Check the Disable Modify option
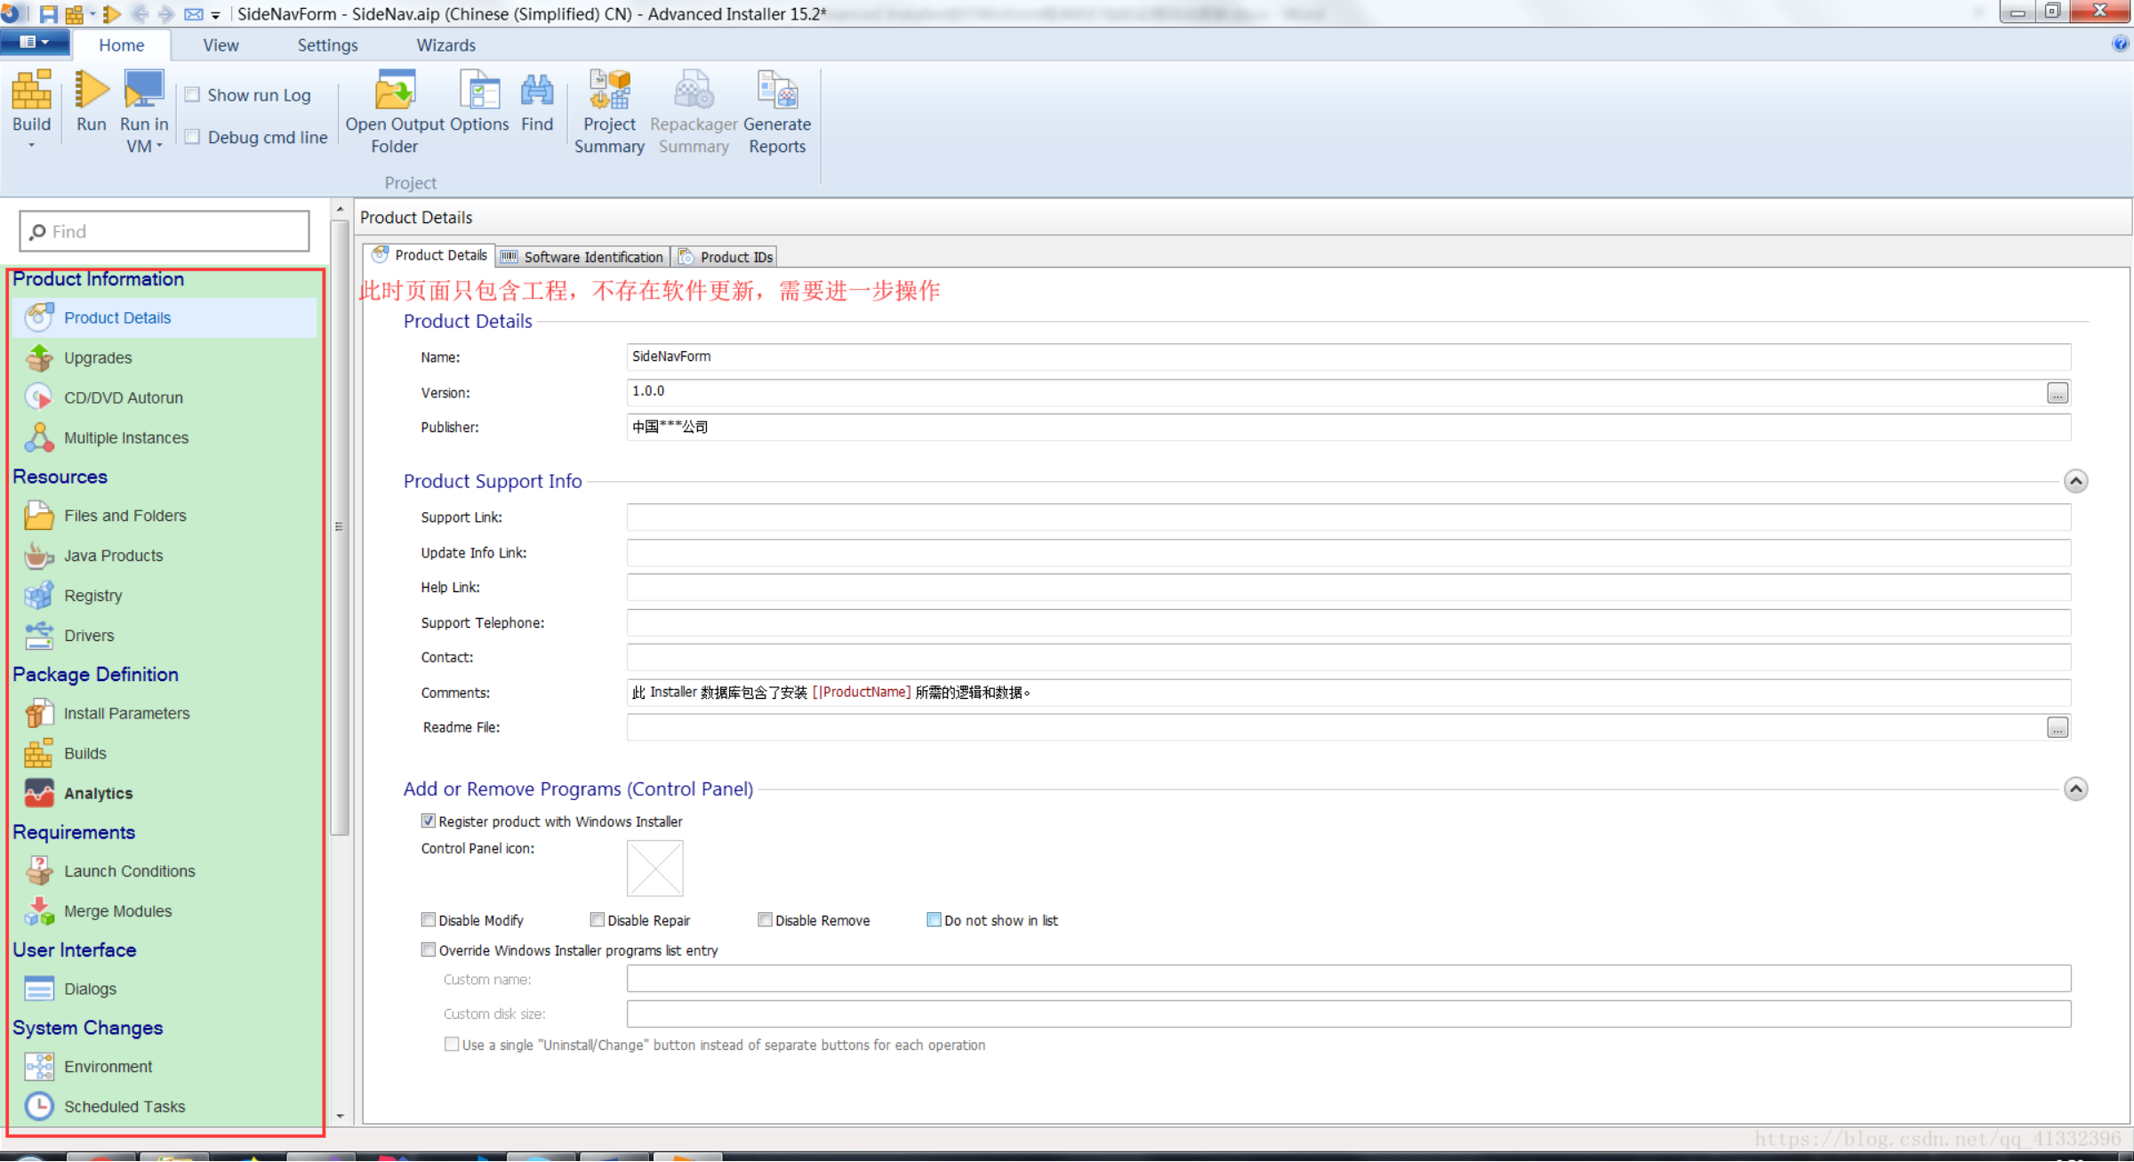The height and width of the screenshot is (1162, 2134). point(429,920)
